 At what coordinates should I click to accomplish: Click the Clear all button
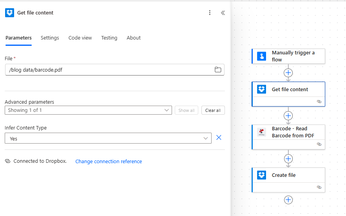point(213,110)
